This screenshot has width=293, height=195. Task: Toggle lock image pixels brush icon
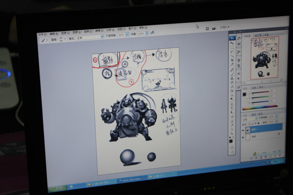pyautogui.click(x=252, y=123)
